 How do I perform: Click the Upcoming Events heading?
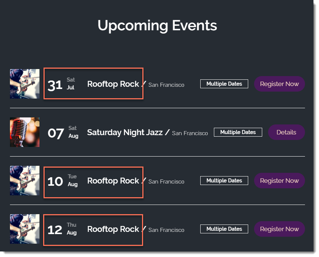[x=157, y=25]
